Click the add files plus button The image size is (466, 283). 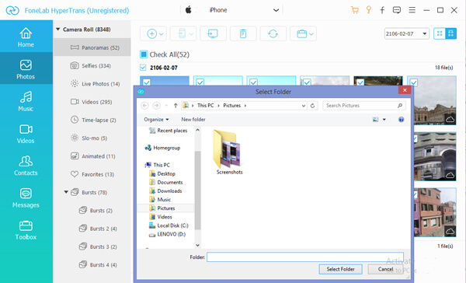point(152,33)
